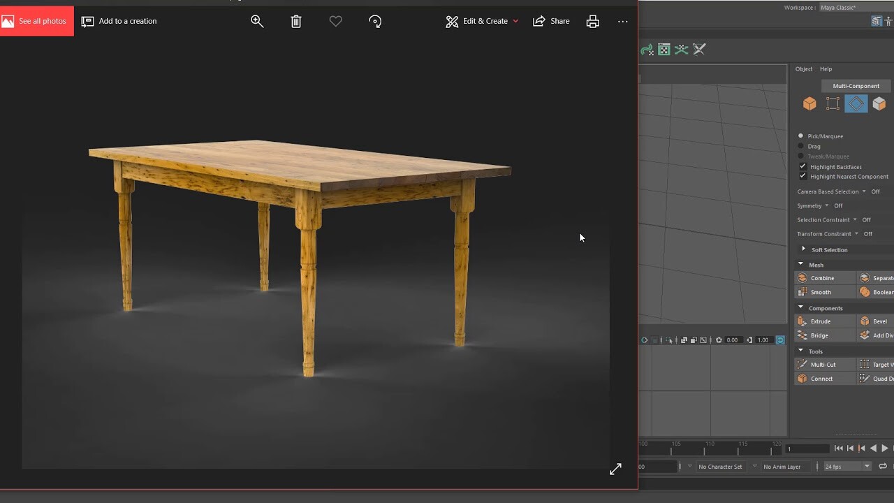Print the photo
The image size is (894, 503).
592,21
